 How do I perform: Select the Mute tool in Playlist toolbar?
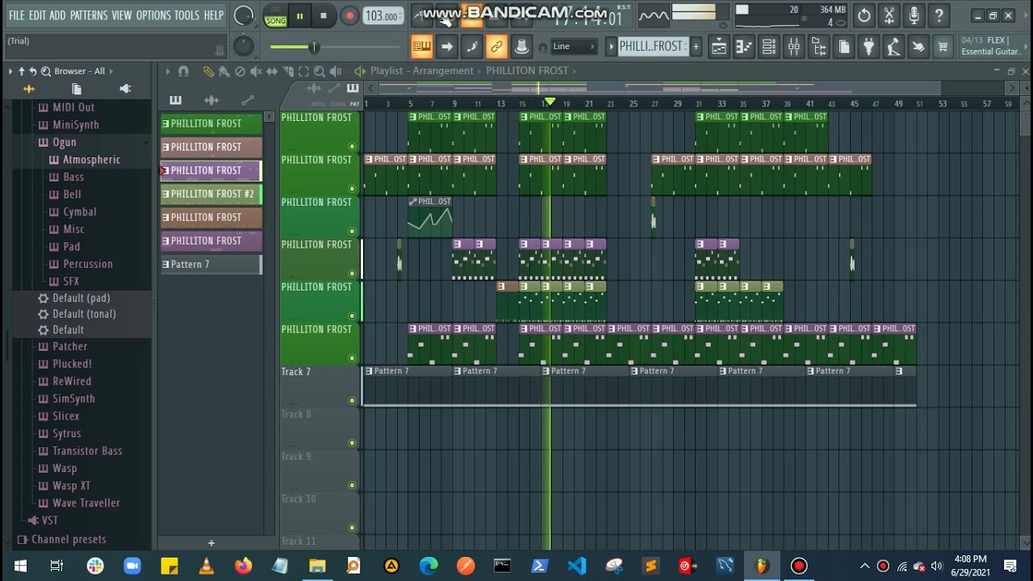pyautogui.click(x=256, y=72)
